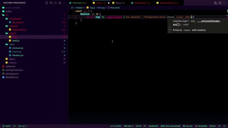Viewport: 228px width, 128px height.
Task: Start Chronicler recording
Action: click(x=201, y=126)
